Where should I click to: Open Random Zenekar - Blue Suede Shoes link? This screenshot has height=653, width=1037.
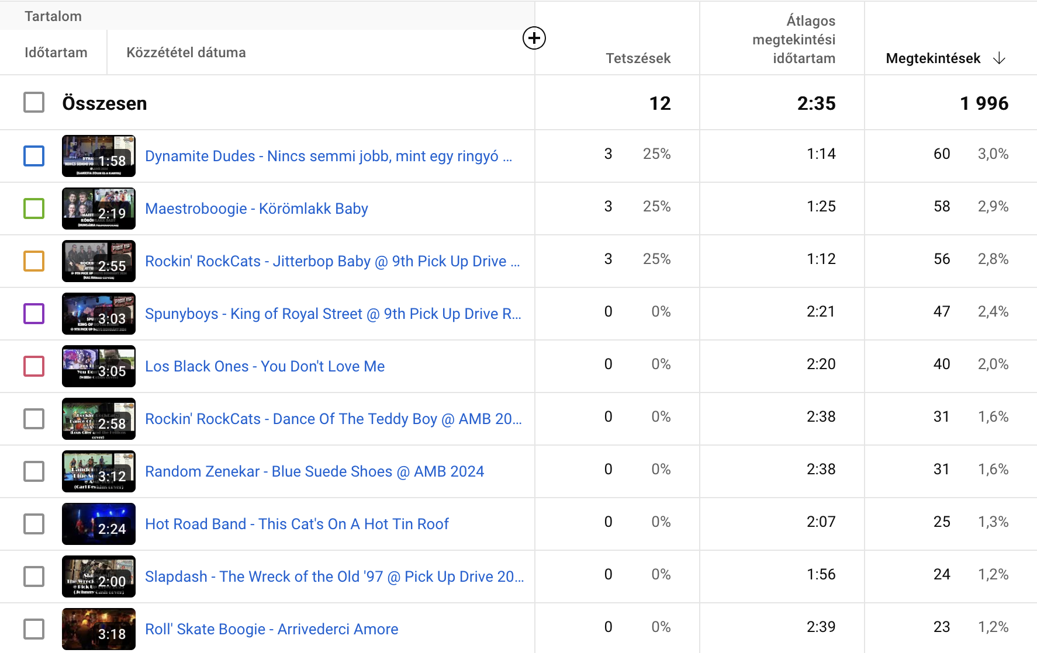(x=314, y=471)
